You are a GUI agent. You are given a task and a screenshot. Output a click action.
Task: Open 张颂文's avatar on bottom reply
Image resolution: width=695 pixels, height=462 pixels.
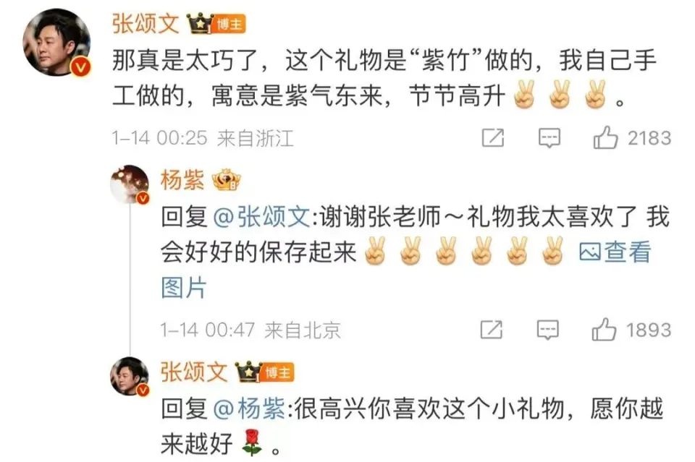[x=130, y=376]
